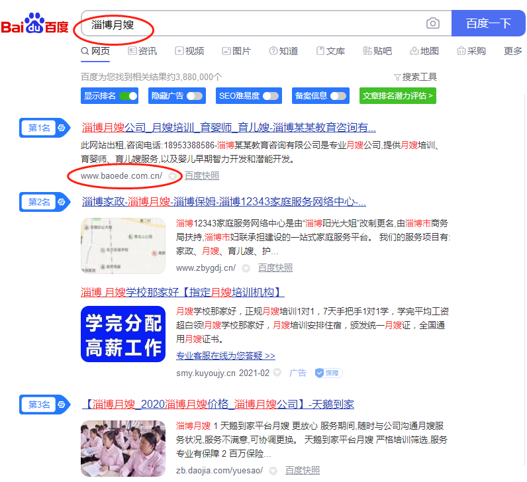Open the 采购 tab

click(471, 51)
